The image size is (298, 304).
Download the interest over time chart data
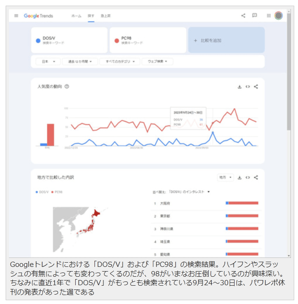click(239, 86)
